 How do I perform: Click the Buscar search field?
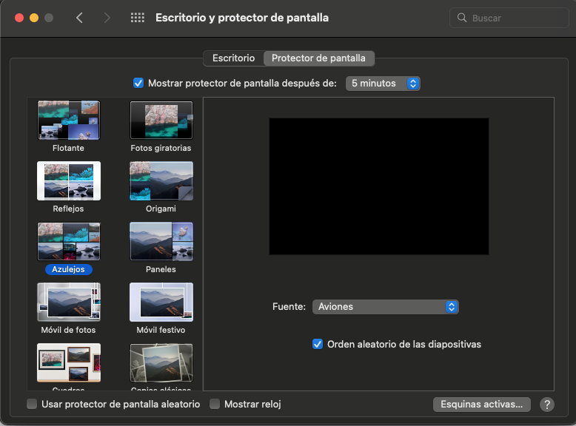(x=509, y=18)
